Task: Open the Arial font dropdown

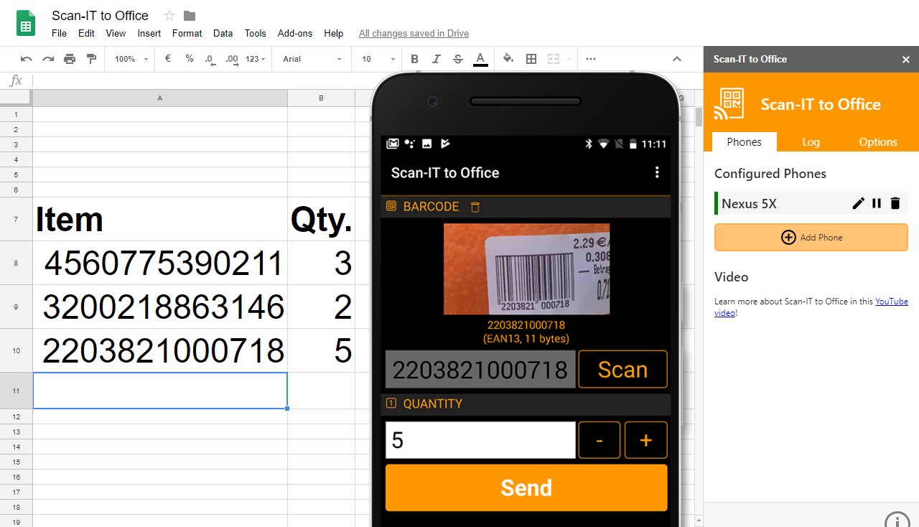Action: [312, 59]
